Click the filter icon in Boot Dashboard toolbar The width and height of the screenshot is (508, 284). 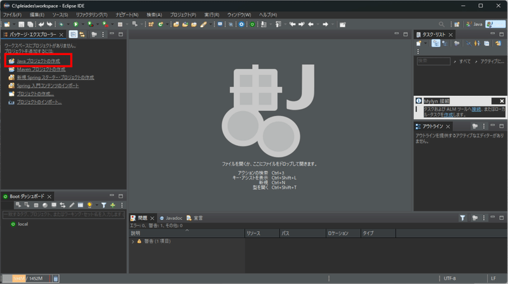click(104, 205)
